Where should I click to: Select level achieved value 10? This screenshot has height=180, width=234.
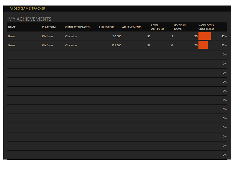pos(172,45)
